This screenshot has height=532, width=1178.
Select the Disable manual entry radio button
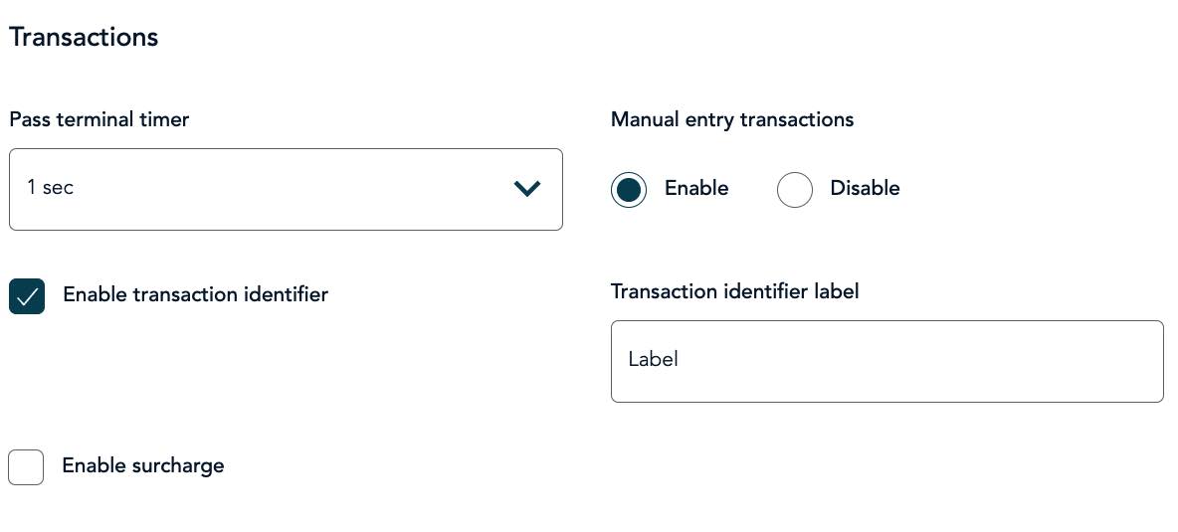pos(795,189)
